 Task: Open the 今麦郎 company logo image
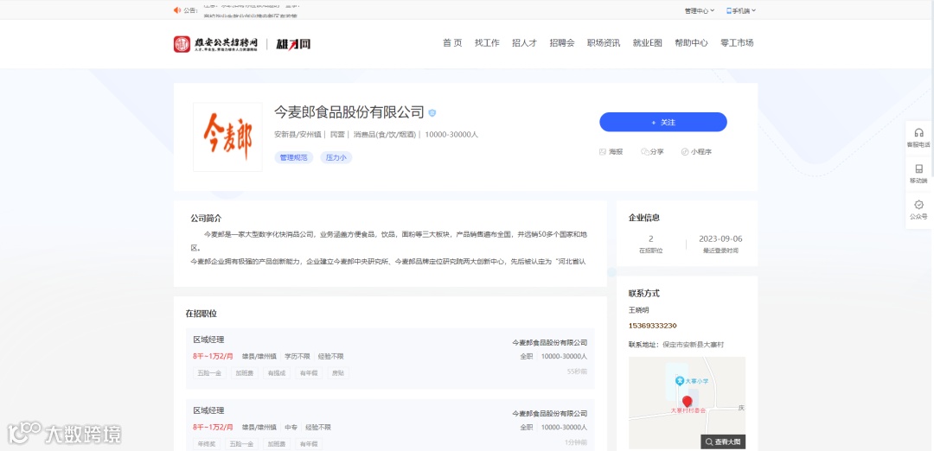point(227,137)
